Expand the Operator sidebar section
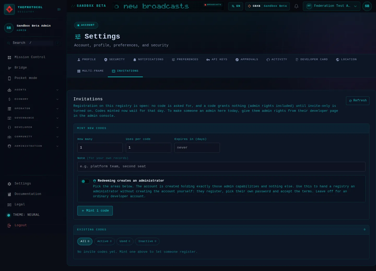376x271 pixels. (x=33, y=108)
